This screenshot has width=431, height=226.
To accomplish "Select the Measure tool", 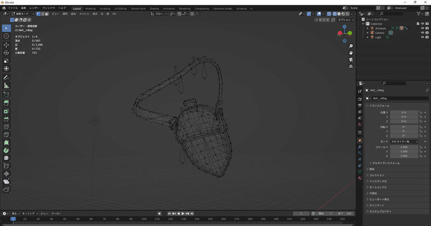I will coord(6,86).
